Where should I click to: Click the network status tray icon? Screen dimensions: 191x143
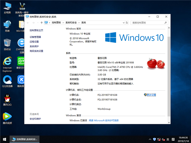click(159, 139)
